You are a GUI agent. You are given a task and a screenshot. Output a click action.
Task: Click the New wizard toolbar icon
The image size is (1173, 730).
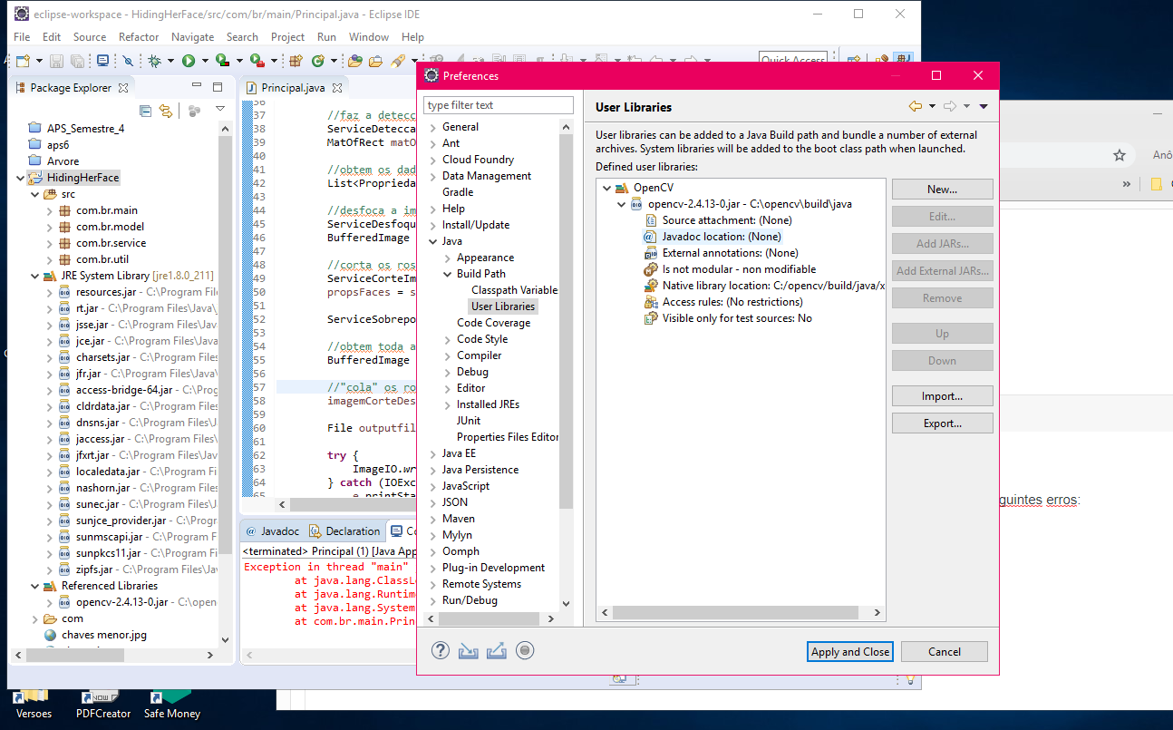point(23,61)
